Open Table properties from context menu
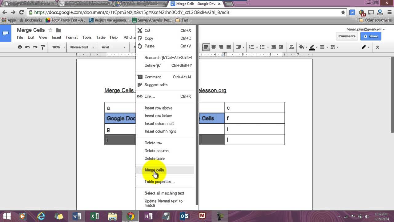This screenshot has width=394, height=222. click(165, 182)
